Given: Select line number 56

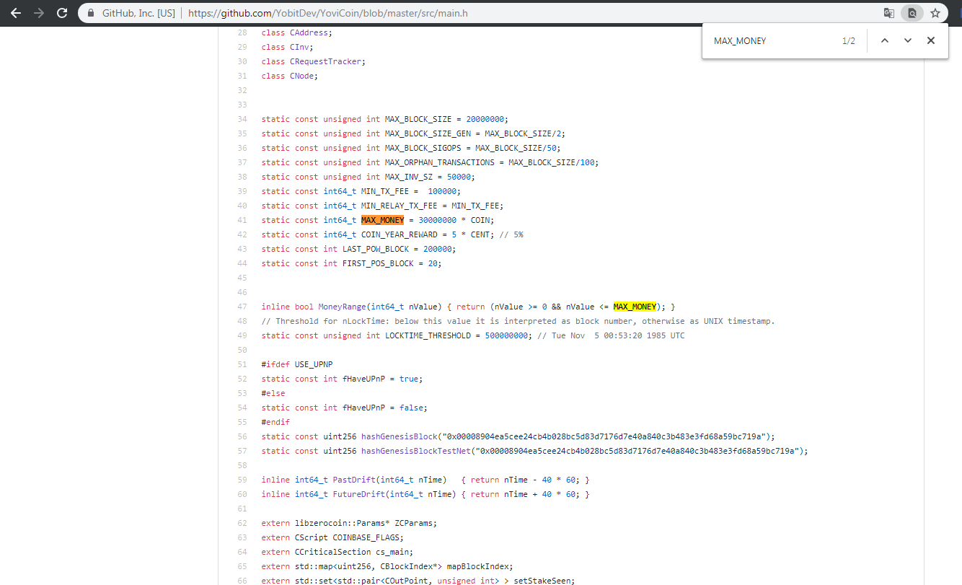Looking at the screenshot, I should click(242, 436).
